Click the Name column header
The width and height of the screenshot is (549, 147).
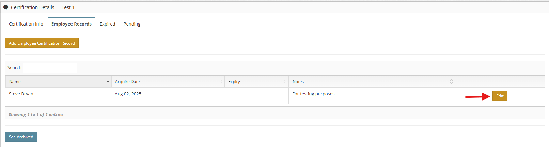point(58,82)
